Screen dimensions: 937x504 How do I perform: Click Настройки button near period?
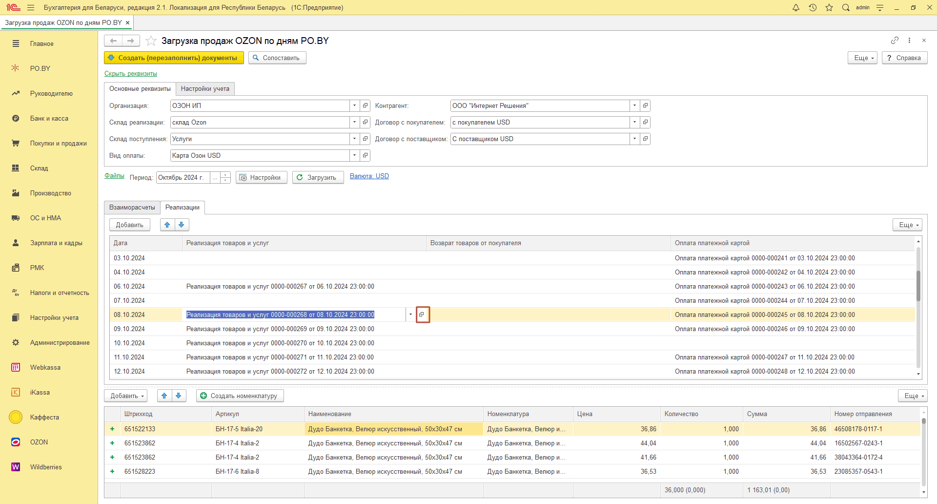coord(262,177)
